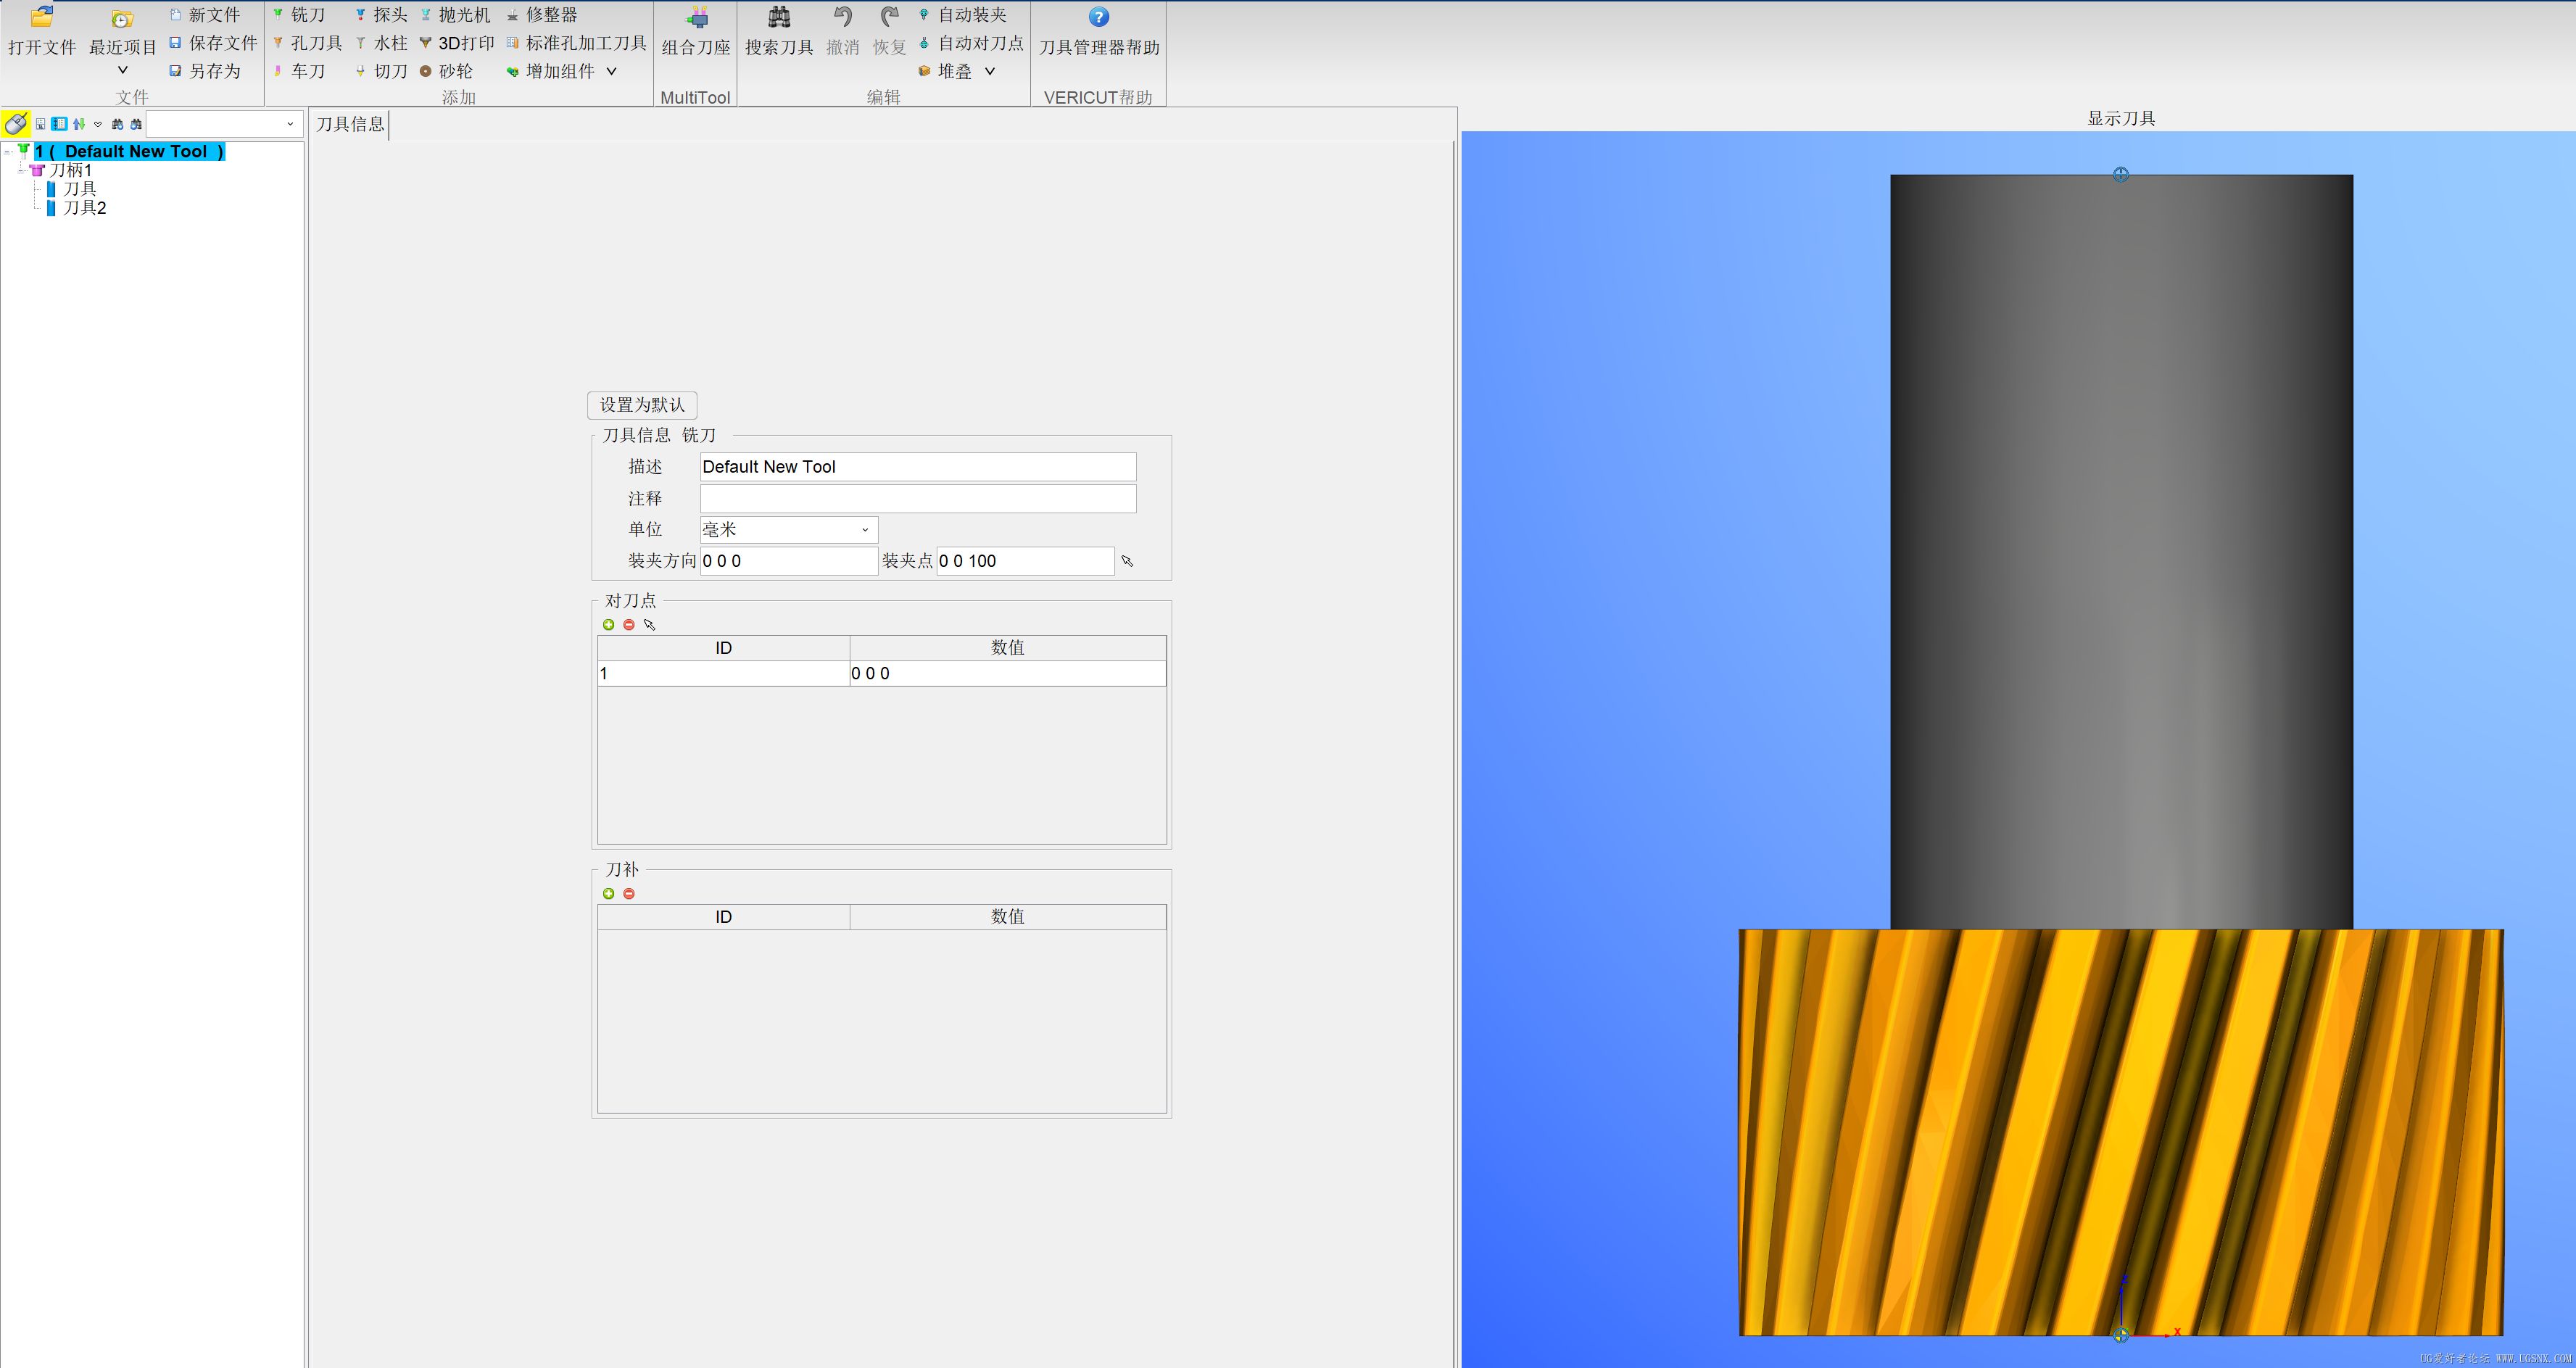Add a 对刀点 entry with green plus
2576x1368 pixels.
tap(609, 625)
